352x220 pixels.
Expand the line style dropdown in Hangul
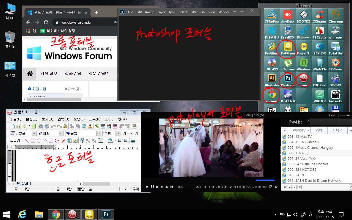tap(138, 141)
